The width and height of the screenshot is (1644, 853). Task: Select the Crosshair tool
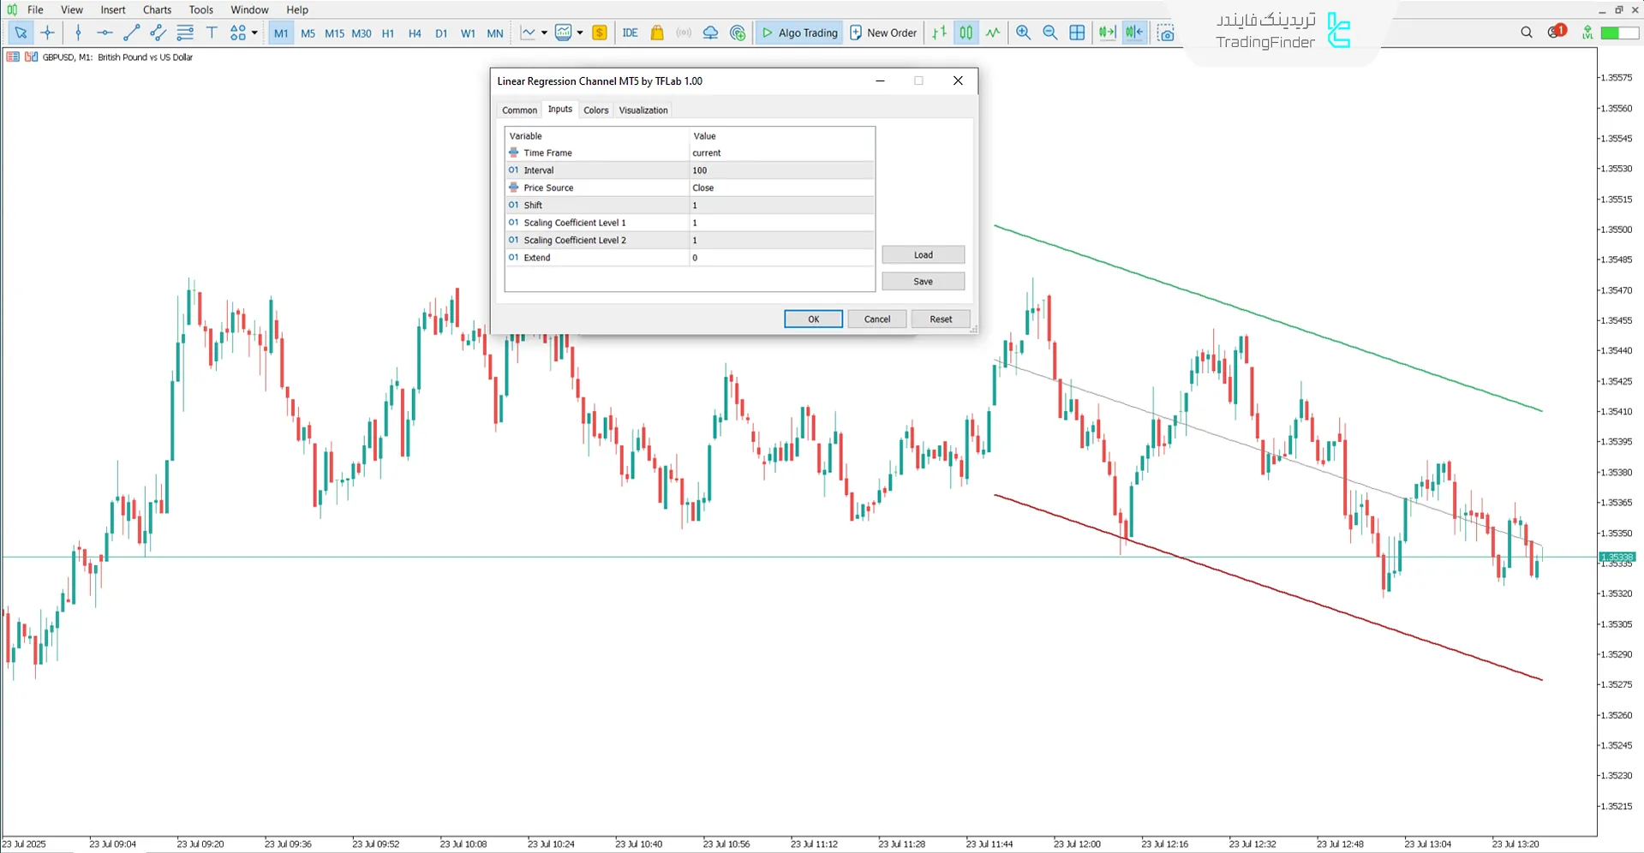(x=48, y=33)
